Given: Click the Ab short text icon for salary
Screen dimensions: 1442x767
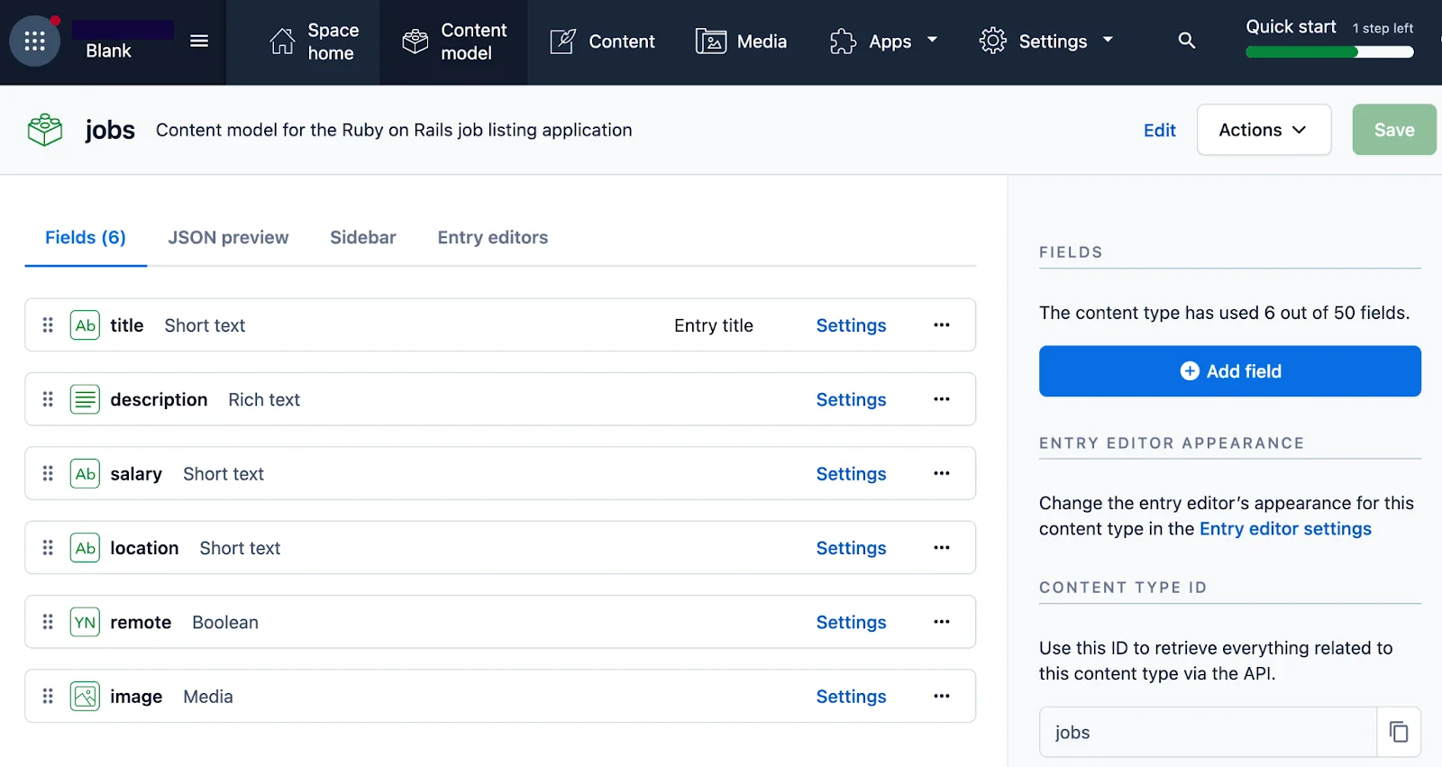Looking at the screenshot, I should pos(85,473).
